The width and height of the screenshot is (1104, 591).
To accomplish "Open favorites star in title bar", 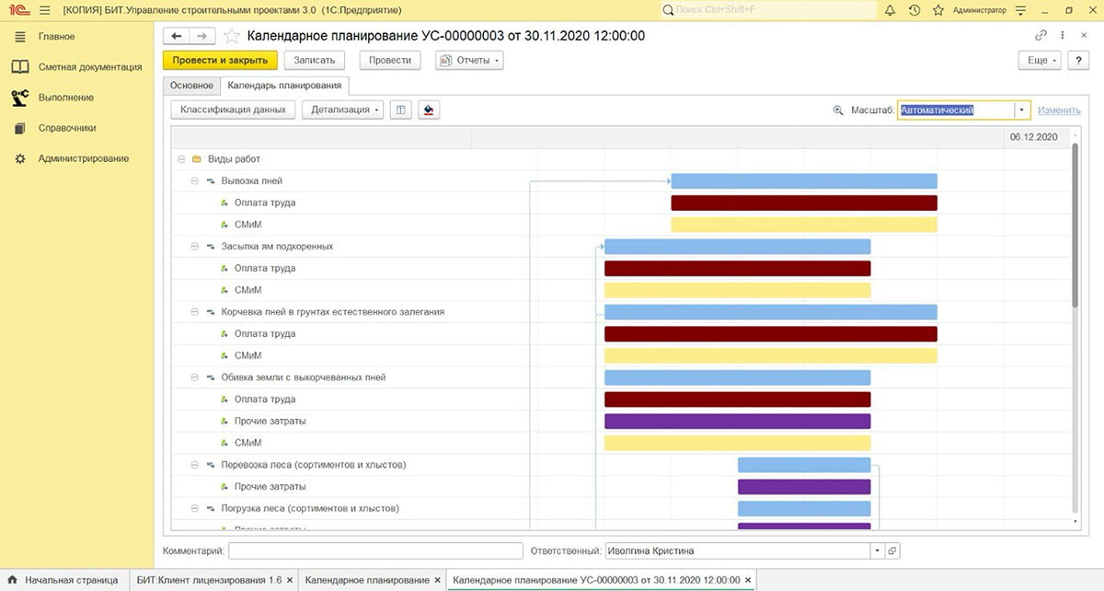I will coord(937,10).
